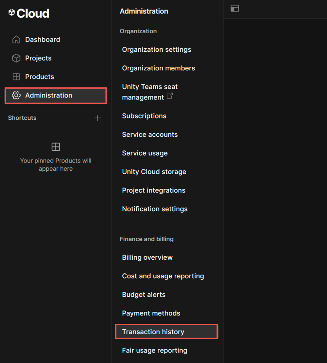Screen dimensions: 327x363
Task: Go to Project integrations
Action: (154, 190)
